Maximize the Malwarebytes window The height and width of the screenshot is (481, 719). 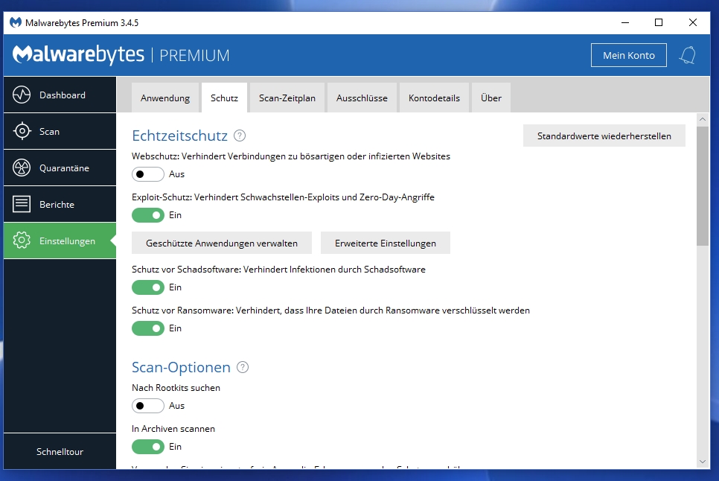click(x=659, y=22)
